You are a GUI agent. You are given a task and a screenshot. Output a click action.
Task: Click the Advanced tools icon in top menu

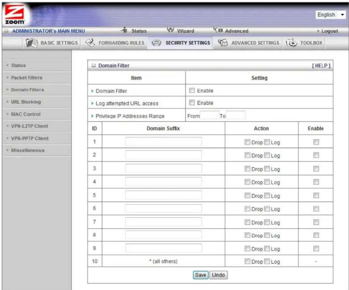(218, 30)
